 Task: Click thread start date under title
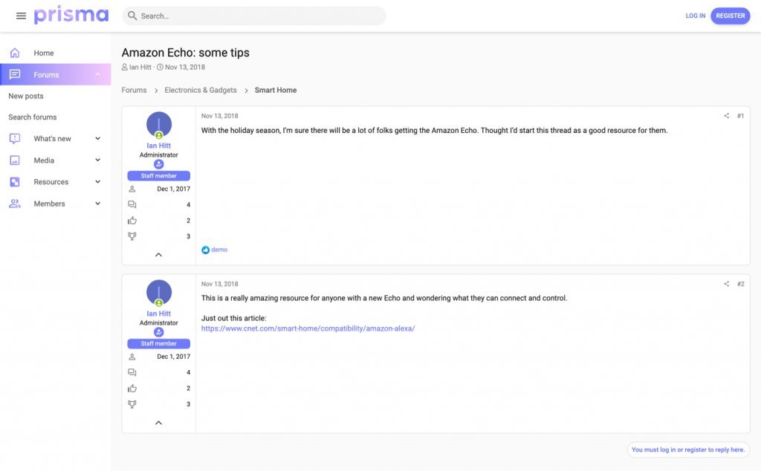185,68
